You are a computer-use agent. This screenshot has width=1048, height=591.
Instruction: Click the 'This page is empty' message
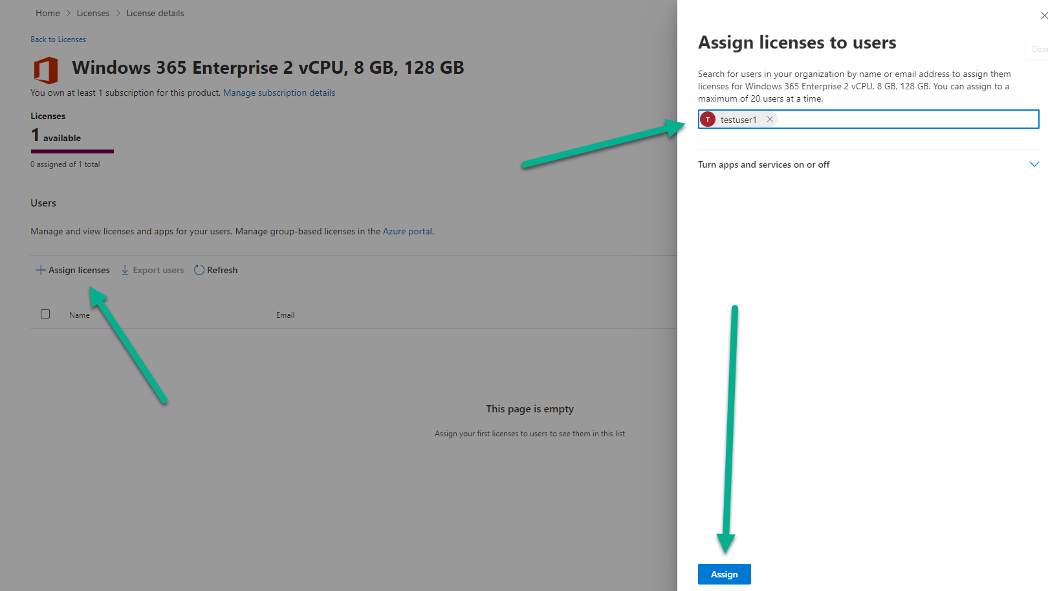click(530, 409)
